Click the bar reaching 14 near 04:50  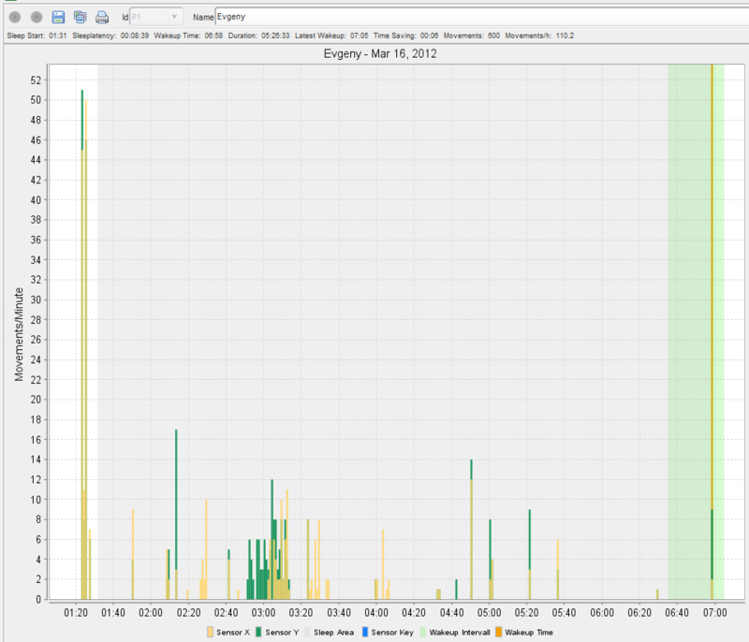(472, 529)
